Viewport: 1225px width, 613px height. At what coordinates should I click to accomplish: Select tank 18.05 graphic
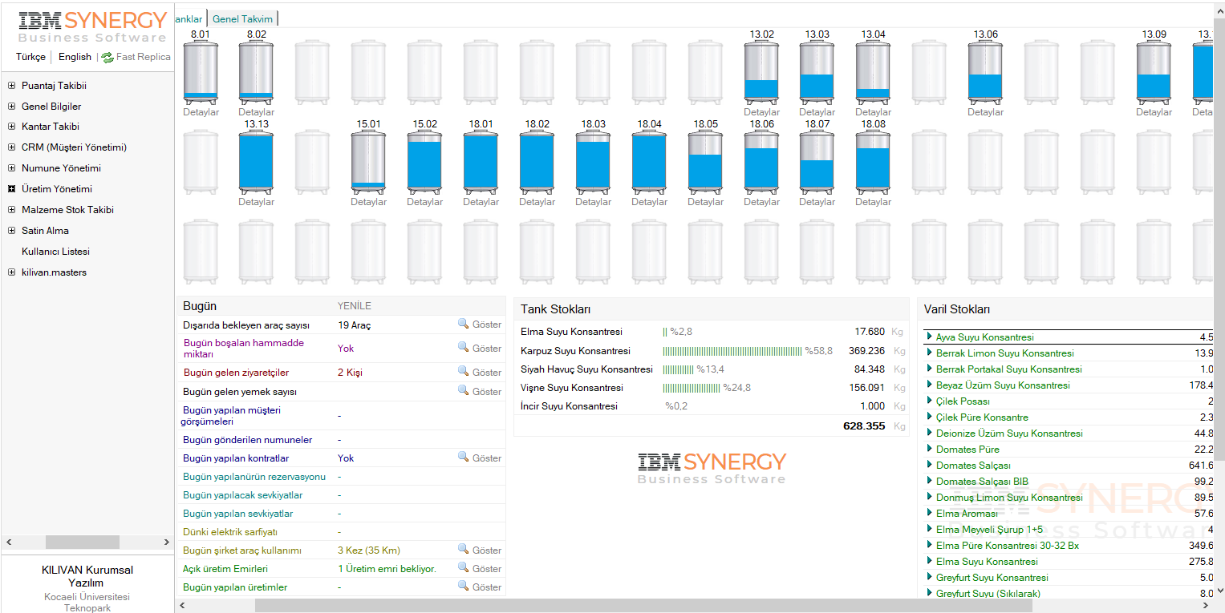pyautogui.click(x=705, y=162)
